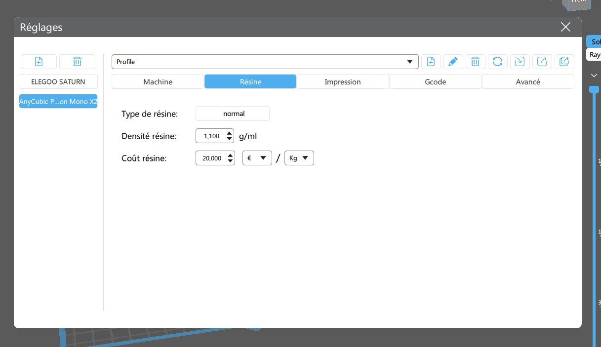Delete current profile using toolbar trash icon
601x347 pixels.
(x=475, y=62)
